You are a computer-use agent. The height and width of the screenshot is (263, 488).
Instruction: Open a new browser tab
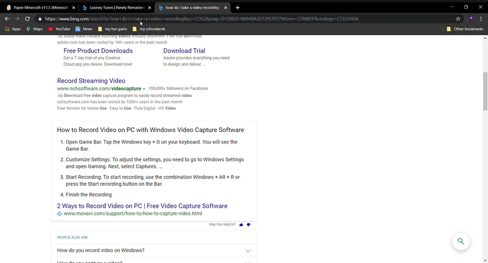click(x=237, y=8)
